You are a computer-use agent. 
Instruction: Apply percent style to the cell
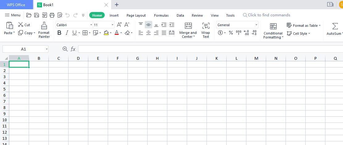(x=231, y=33)
